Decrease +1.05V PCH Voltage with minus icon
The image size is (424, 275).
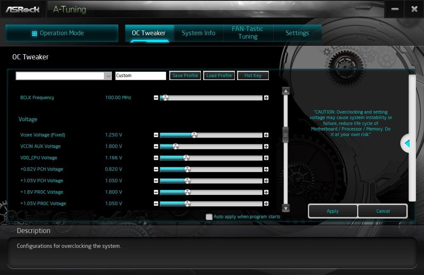[156, 181]
